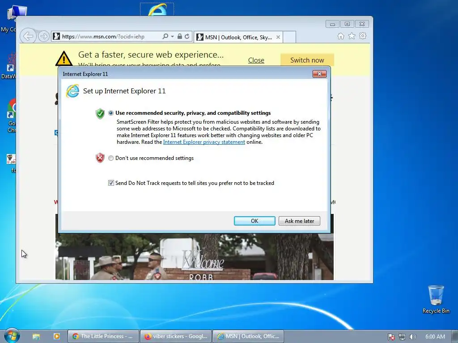Open the address bar dropdown arrow

point(172,37)
